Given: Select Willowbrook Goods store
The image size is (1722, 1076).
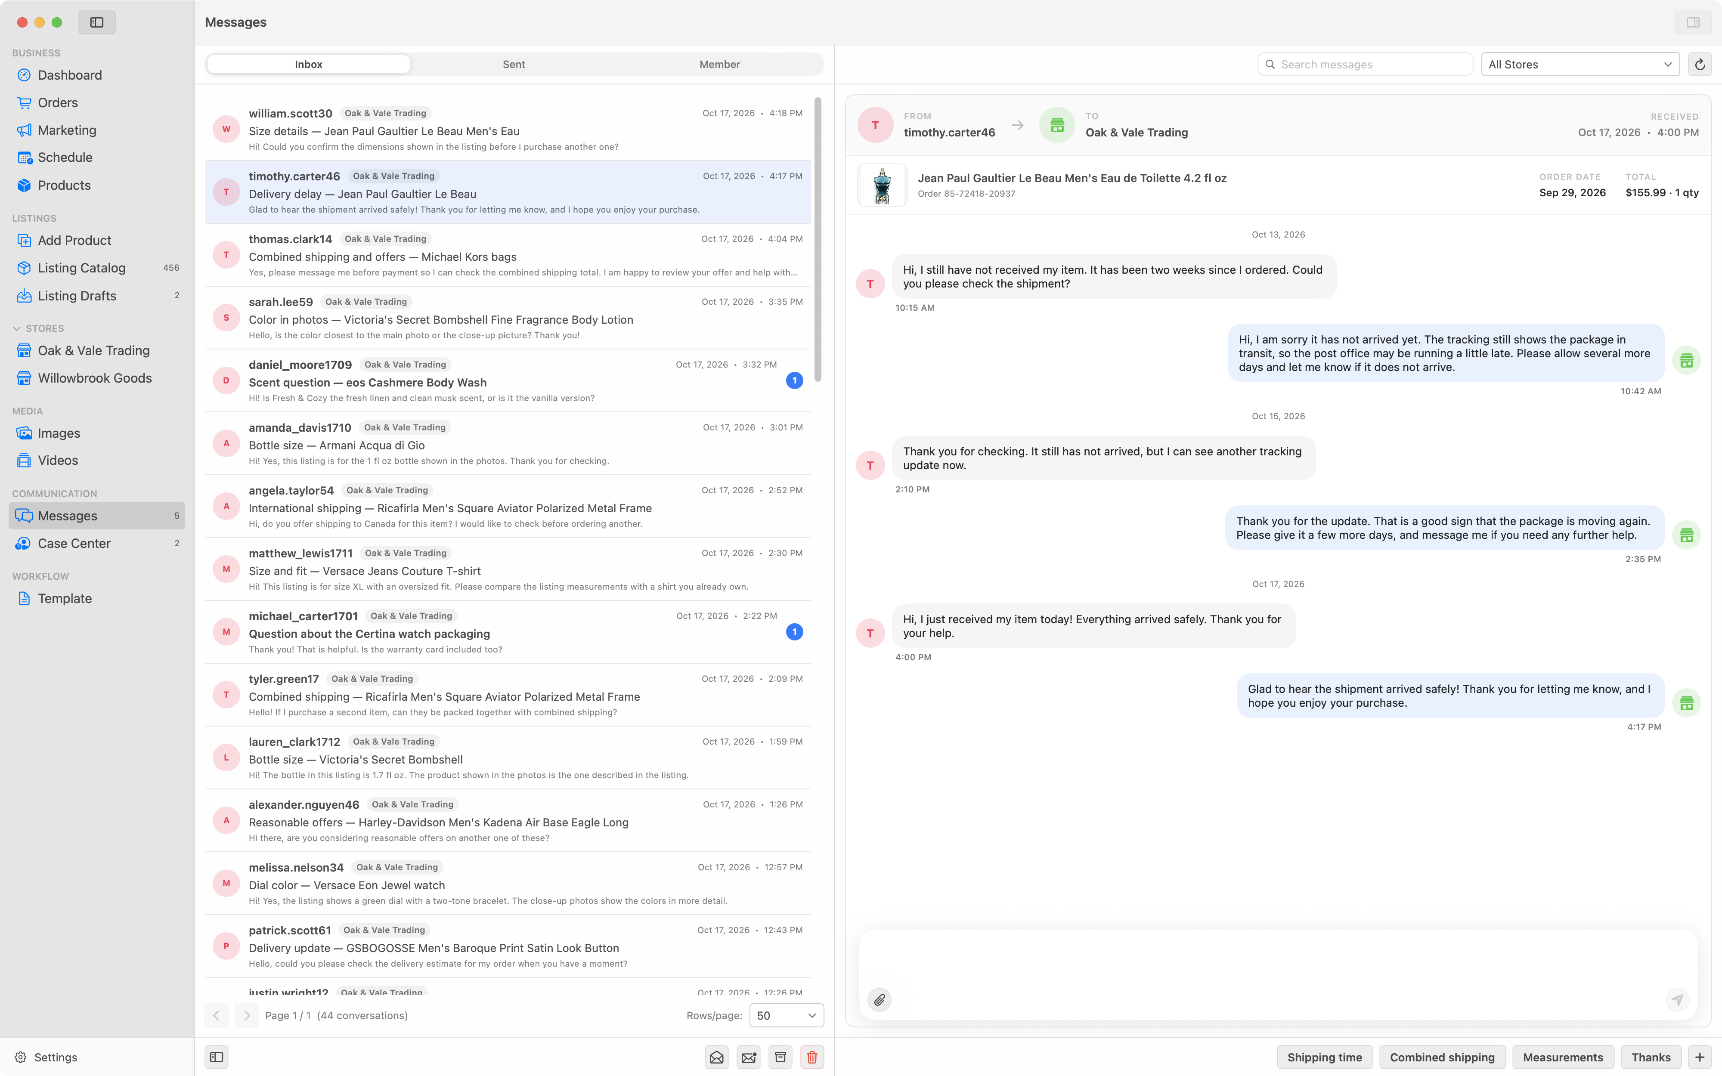Looking at the screenshot, I should pos(97,378).
